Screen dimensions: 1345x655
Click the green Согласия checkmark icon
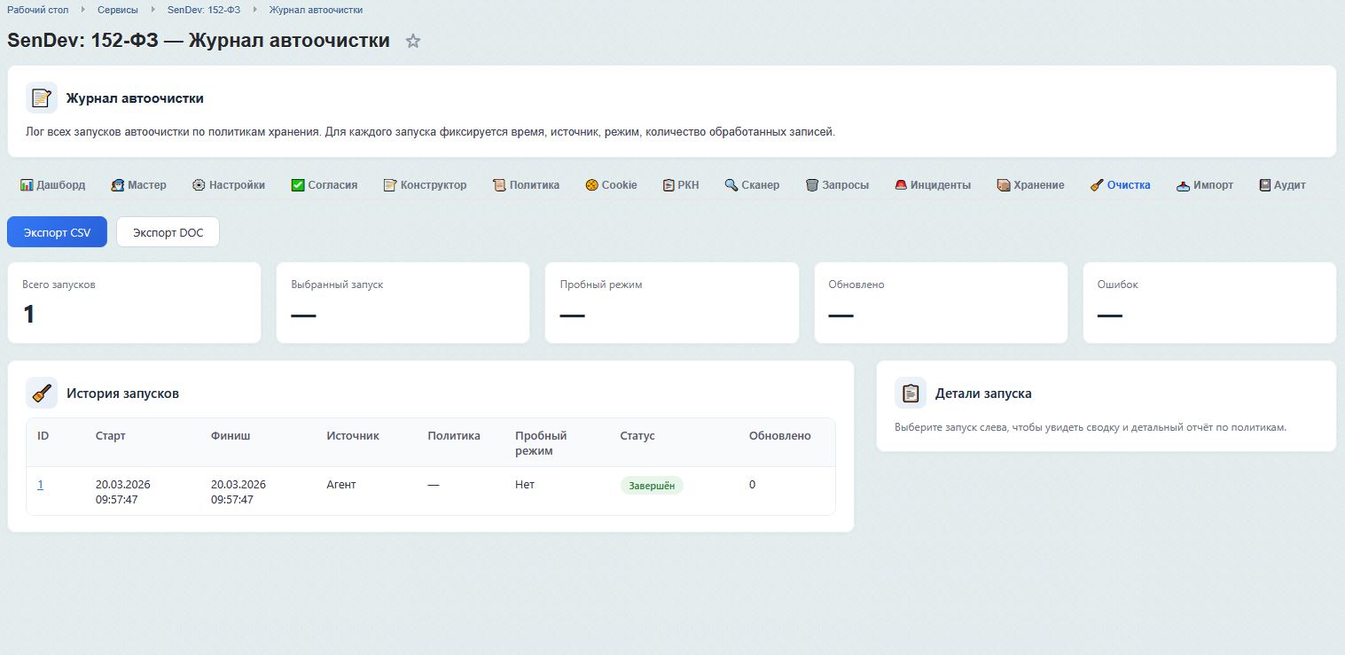coord(298,185)
